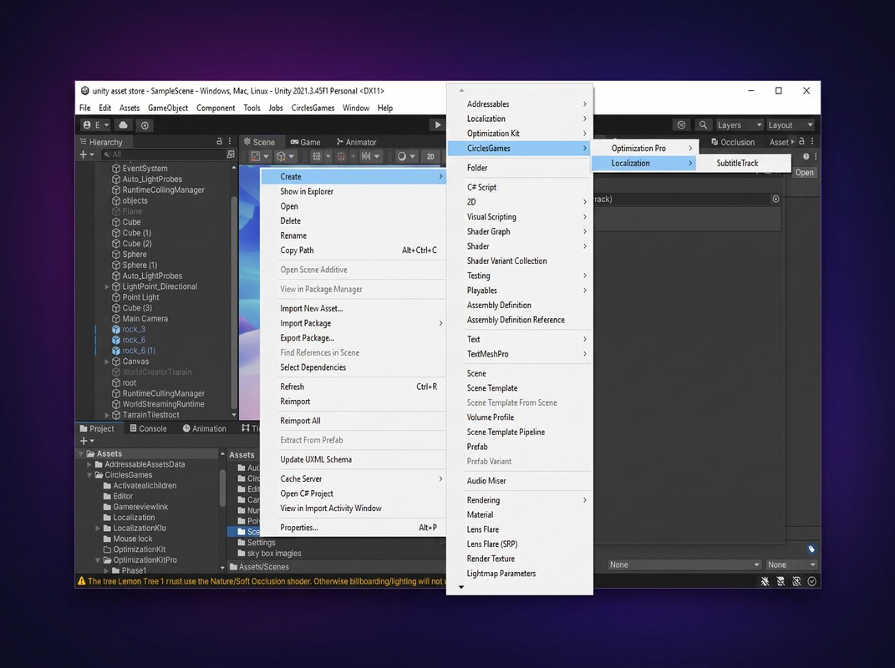895x668 pixels.
Task: Open the Layers dropdown
Action: coord(740,125)
